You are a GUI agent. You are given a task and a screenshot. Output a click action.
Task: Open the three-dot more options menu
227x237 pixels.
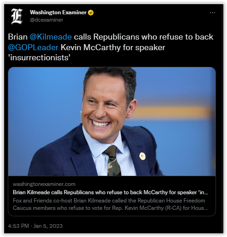click(x=212, y=13)
